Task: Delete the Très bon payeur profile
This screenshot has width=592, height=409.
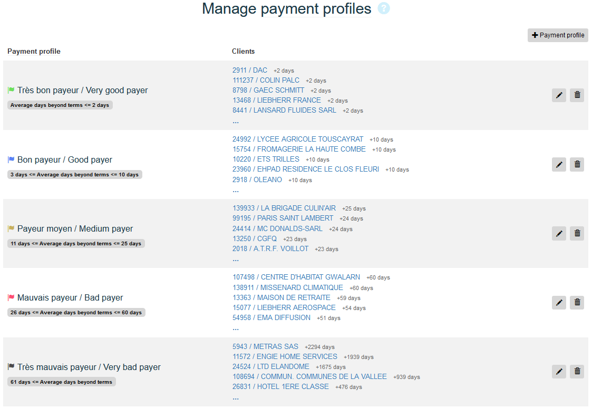Action: [577, 95]
